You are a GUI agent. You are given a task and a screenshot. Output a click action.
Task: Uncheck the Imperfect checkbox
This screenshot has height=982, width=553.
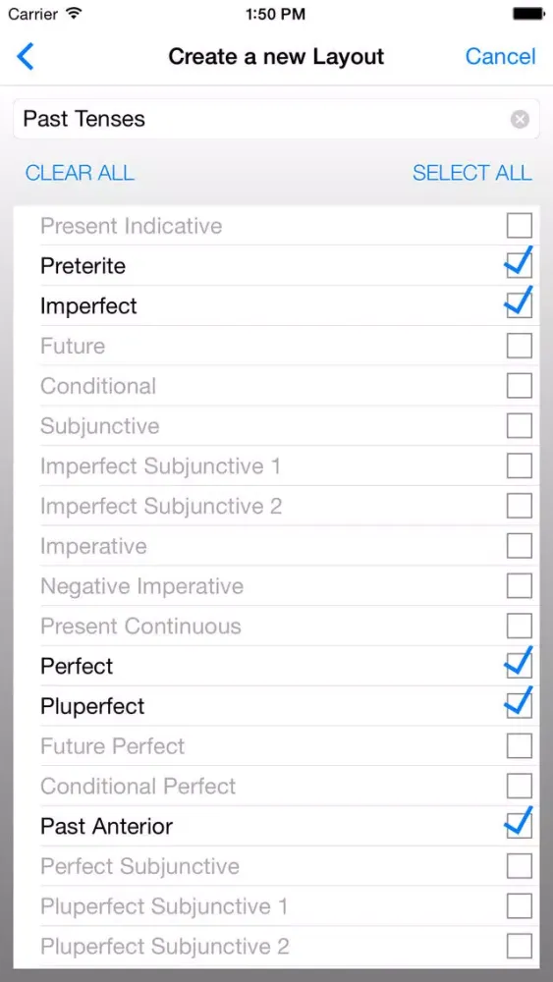pyautogui.click(x=520, y=304)
